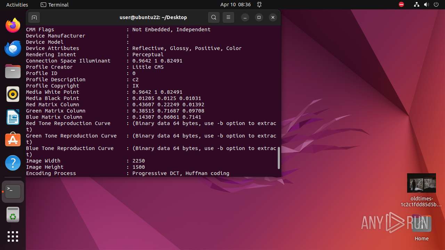Open Ubuntu Software store

[13, 140]
